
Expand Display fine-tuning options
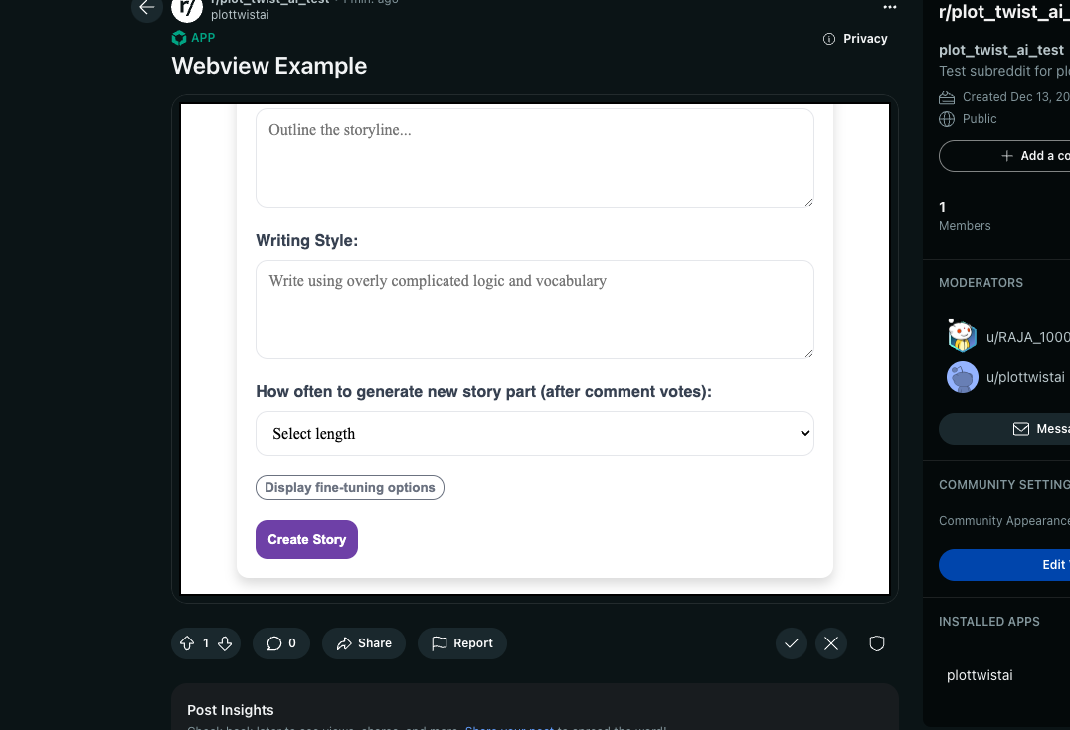pyautogui.click(x=350, y=487)
